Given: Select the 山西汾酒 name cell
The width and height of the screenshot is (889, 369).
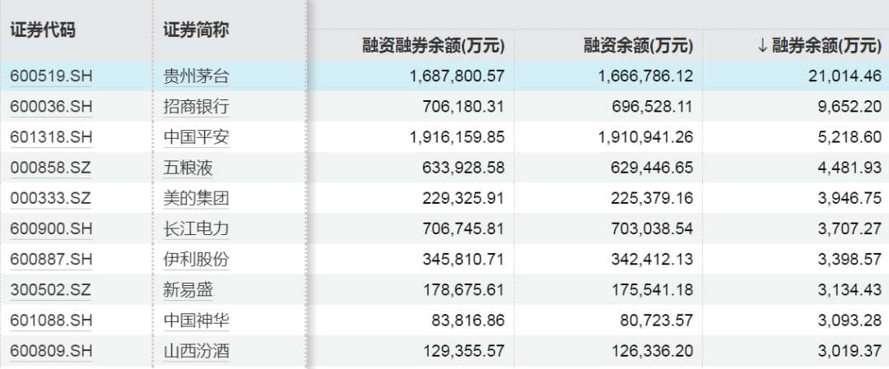Looking at the screenshot, I should [196, 352].
